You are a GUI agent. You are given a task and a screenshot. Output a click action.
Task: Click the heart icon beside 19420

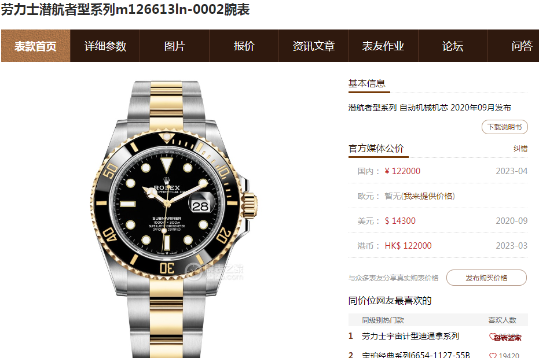pos(493,356)
